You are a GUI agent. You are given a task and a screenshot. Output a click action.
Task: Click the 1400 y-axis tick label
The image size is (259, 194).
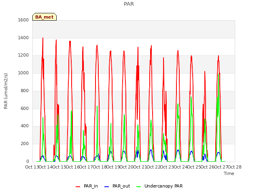coord(23,38)
